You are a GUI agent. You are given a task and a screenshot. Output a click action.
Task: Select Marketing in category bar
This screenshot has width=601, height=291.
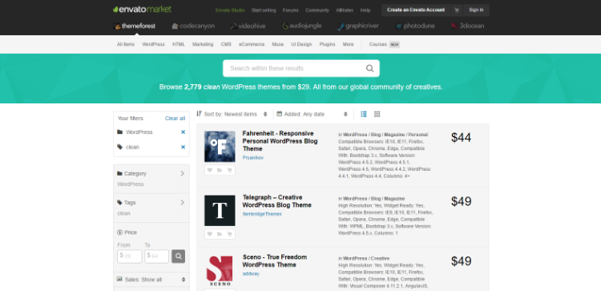point(203,44)
